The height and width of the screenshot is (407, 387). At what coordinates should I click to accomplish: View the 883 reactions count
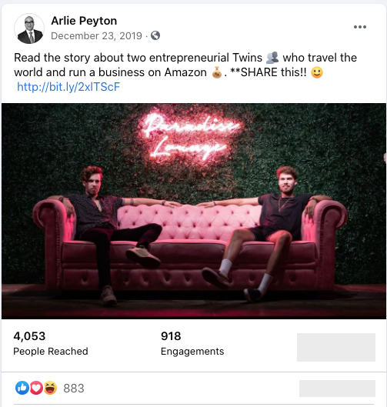coord(74,389)
